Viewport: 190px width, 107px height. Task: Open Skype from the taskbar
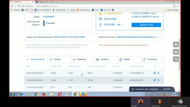[x=83, y=94]
